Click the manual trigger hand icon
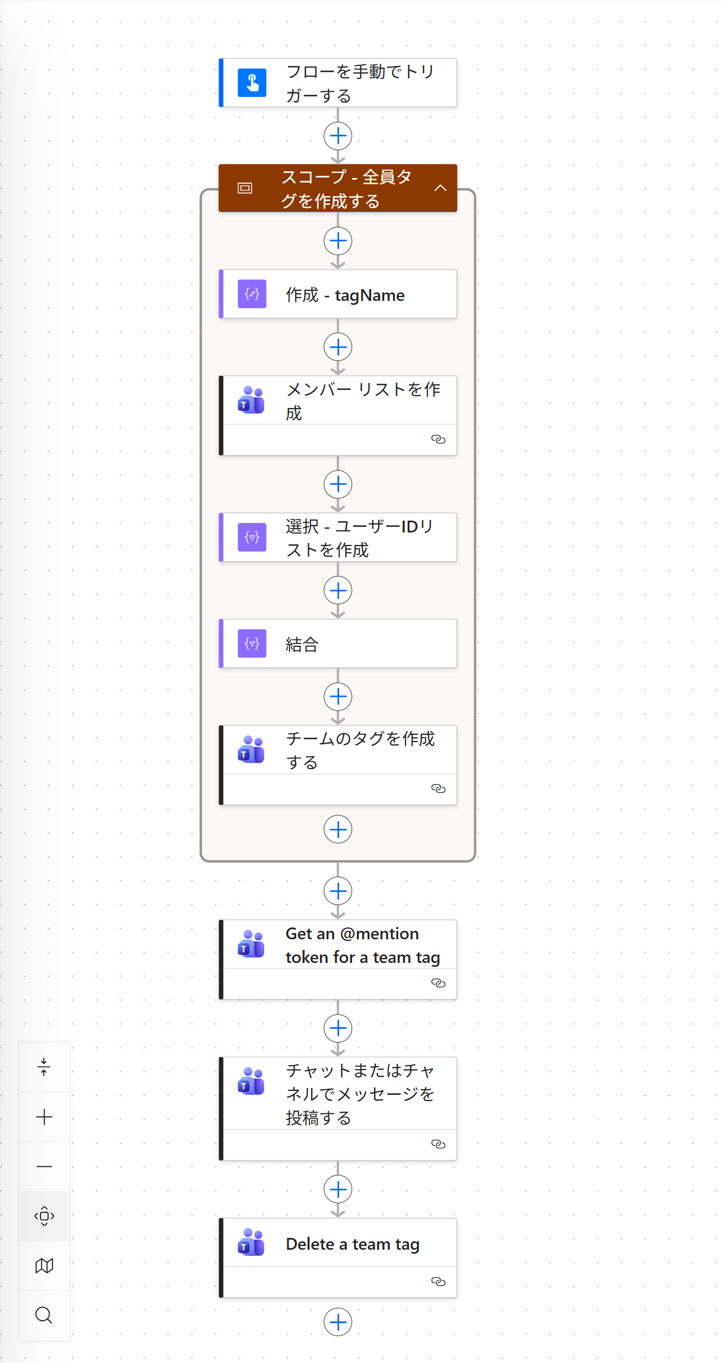 click(x=252, y=83)
